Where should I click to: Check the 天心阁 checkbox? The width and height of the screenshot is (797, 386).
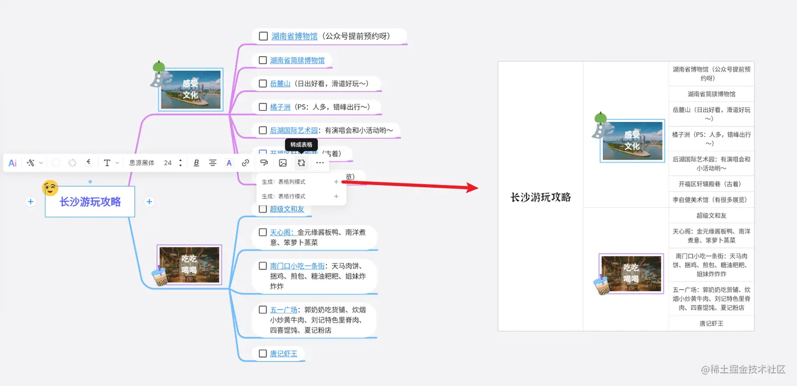pyautogui.click(x=263, y=232)
